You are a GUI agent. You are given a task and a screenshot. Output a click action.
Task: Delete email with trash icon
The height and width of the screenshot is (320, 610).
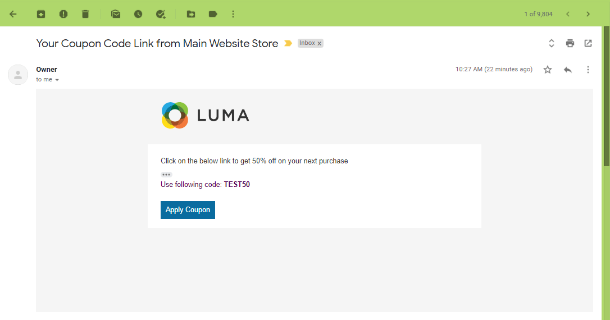[x=85, y=15]
